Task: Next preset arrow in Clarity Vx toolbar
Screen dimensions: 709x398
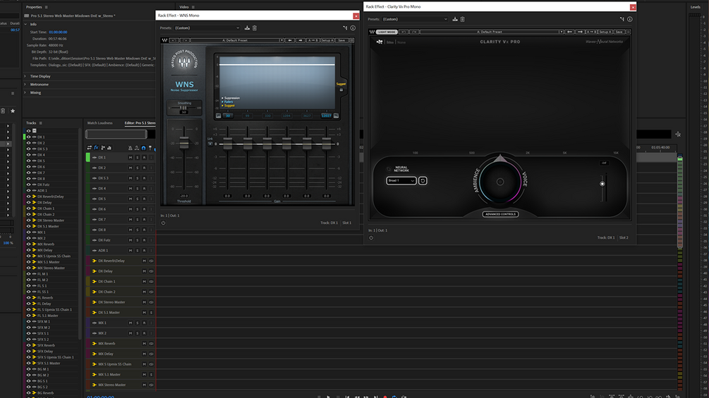Action: pos(580,32)
